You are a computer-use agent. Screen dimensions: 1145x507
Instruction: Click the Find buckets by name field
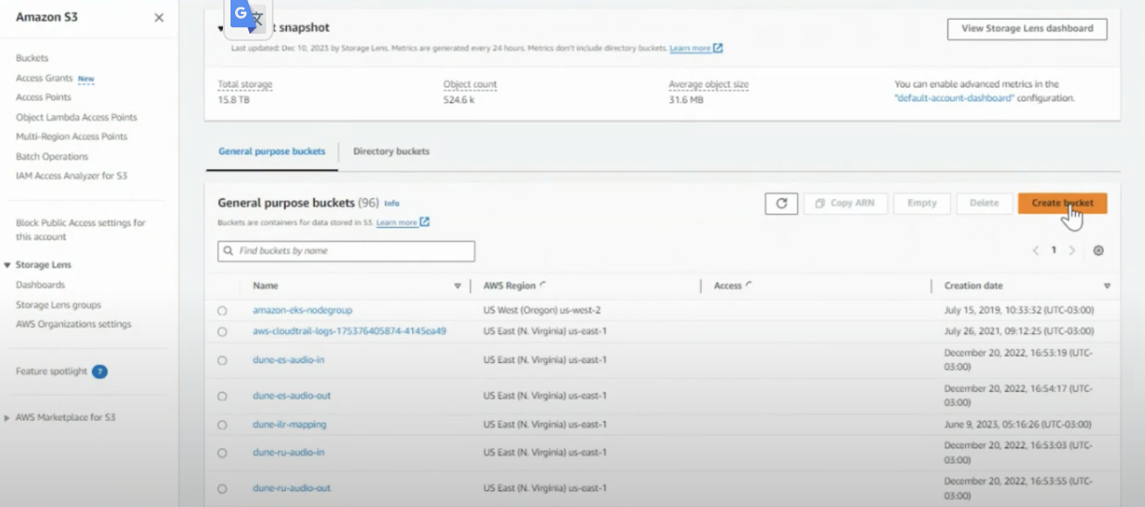[x=347, y=251]
